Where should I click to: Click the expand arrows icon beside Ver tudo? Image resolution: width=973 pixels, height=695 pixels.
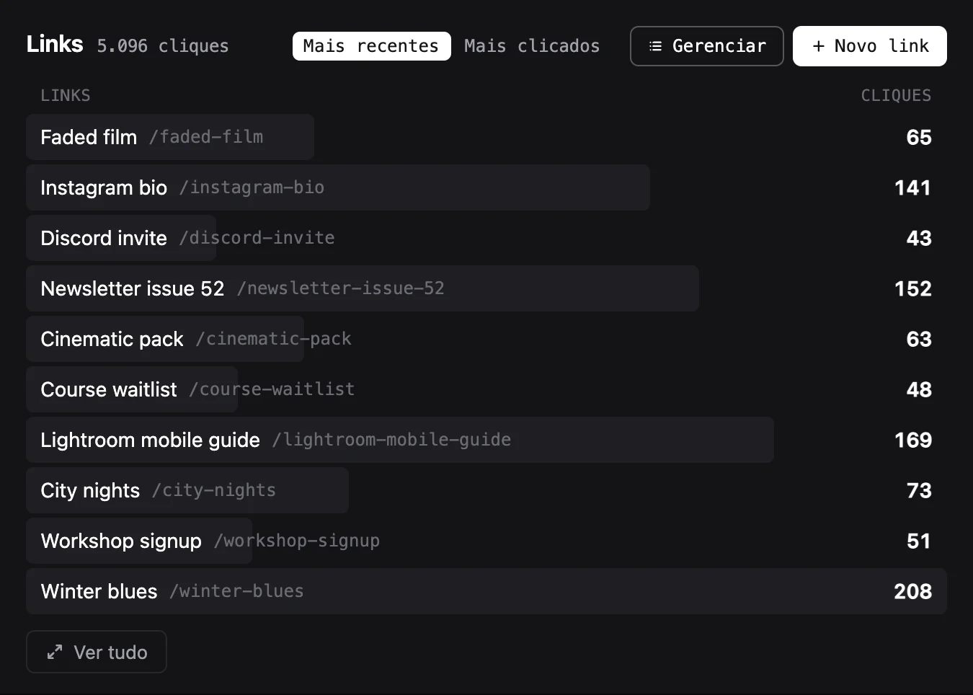[55, 652]
